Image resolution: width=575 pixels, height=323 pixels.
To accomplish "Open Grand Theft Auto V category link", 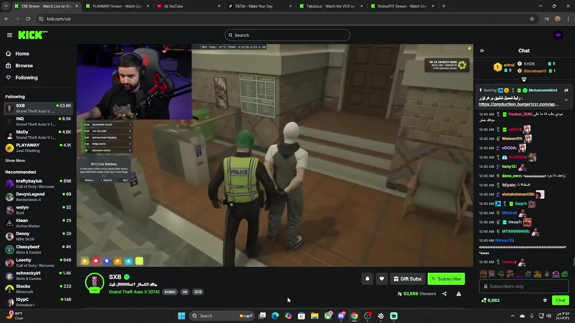I will [x=134, y=292].
